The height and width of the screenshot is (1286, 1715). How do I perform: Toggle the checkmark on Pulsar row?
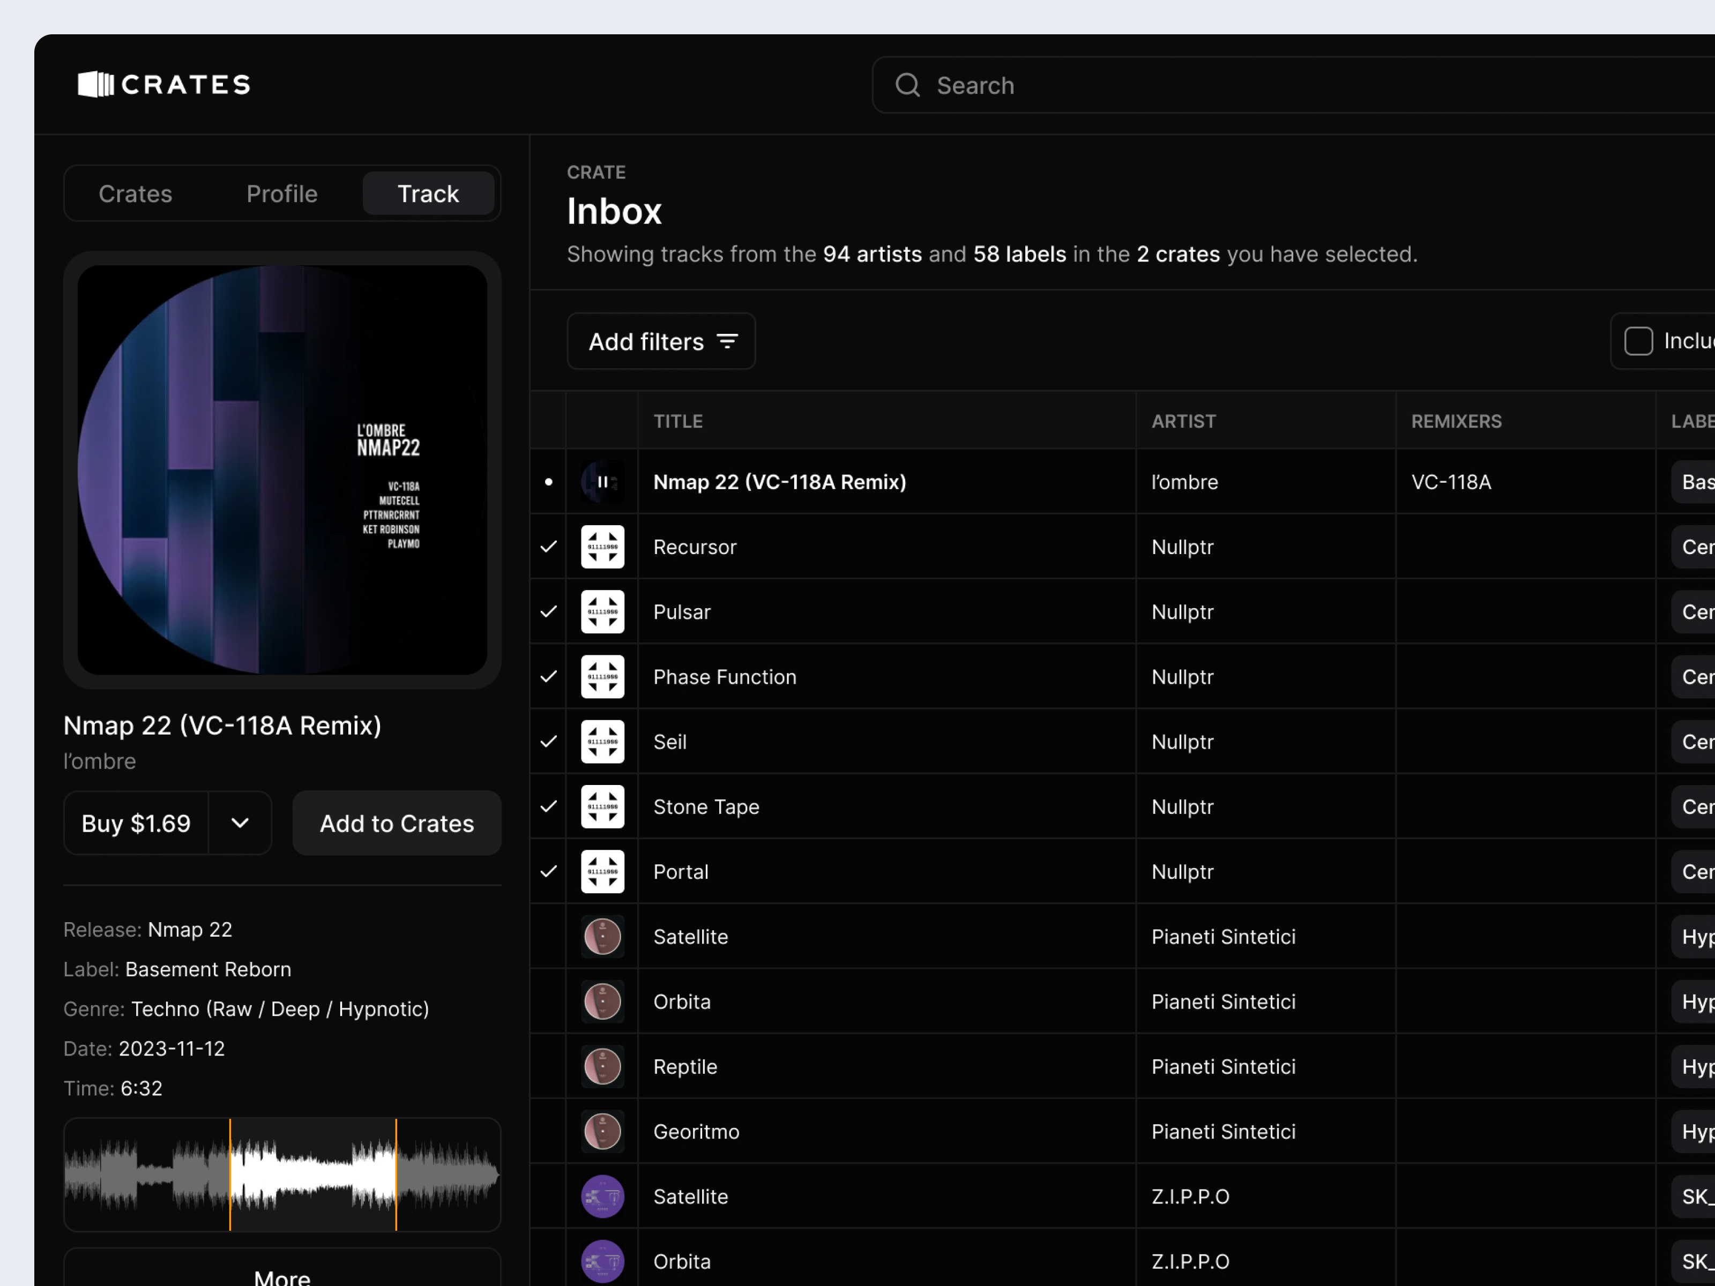tap(549, 611)
